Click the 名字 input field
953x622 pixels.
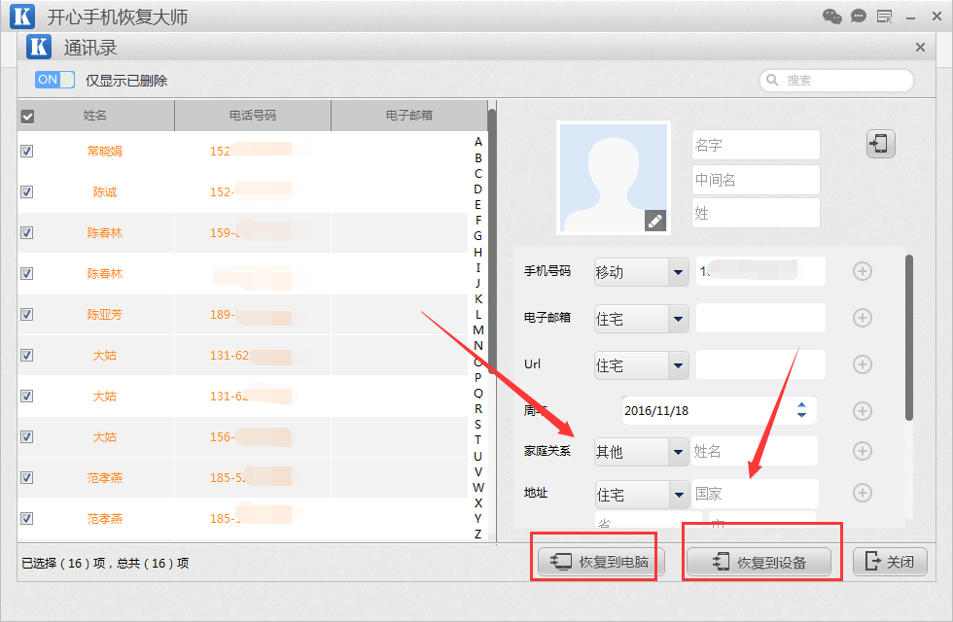(x=756, y=145)
